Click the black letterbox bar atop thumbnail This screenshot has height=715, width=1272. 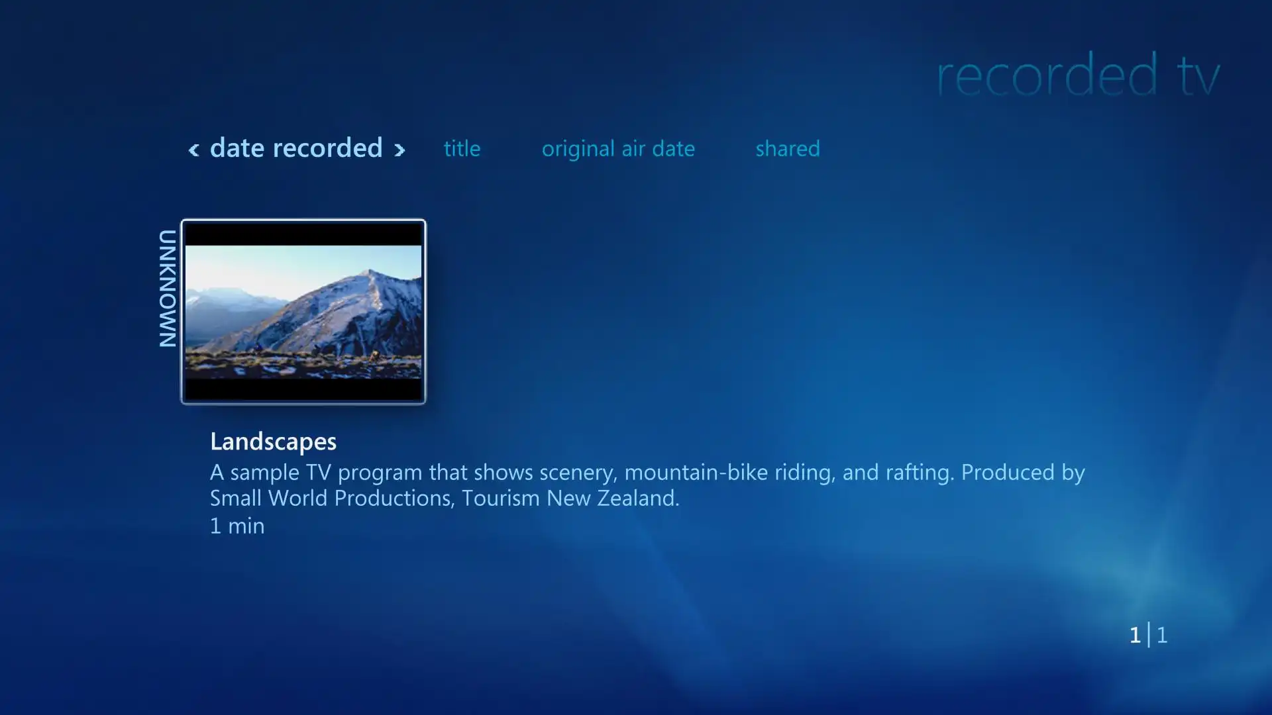pyautogui.click(x=303, y=234)
